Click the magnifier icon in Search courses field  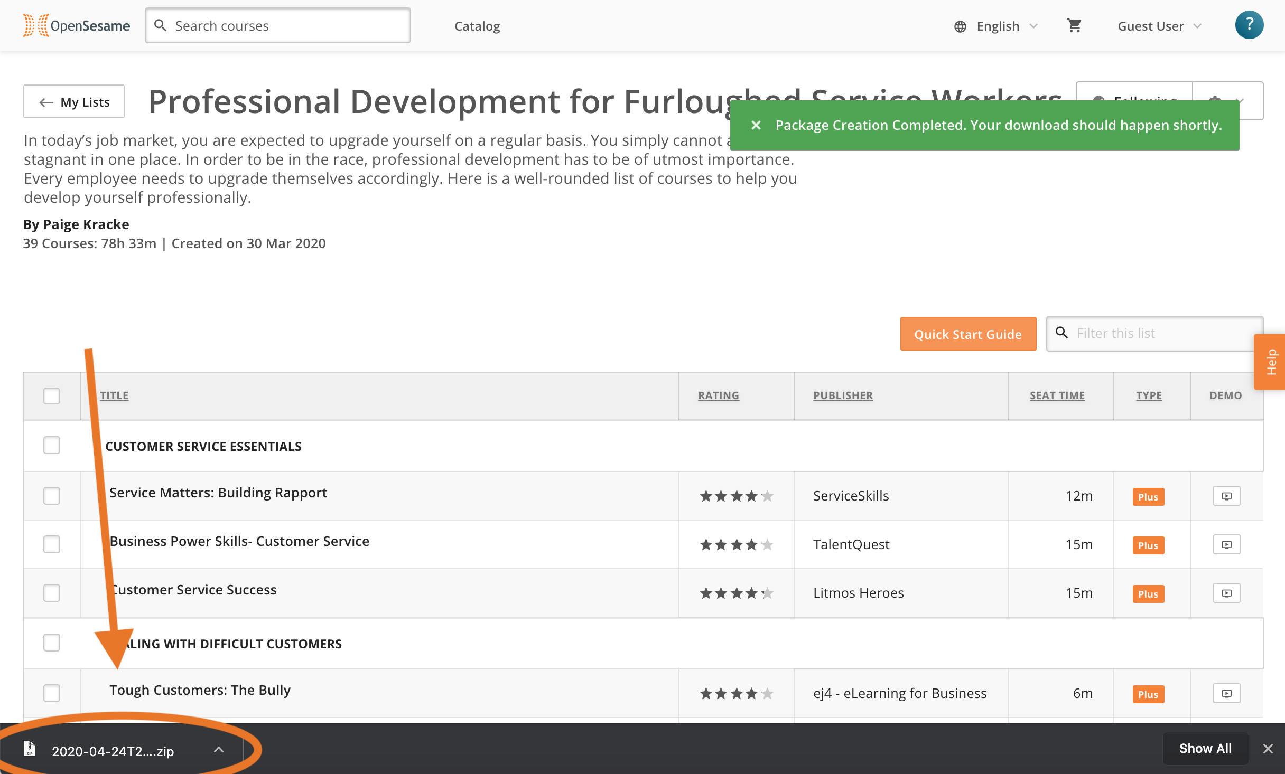pos(160,25)
